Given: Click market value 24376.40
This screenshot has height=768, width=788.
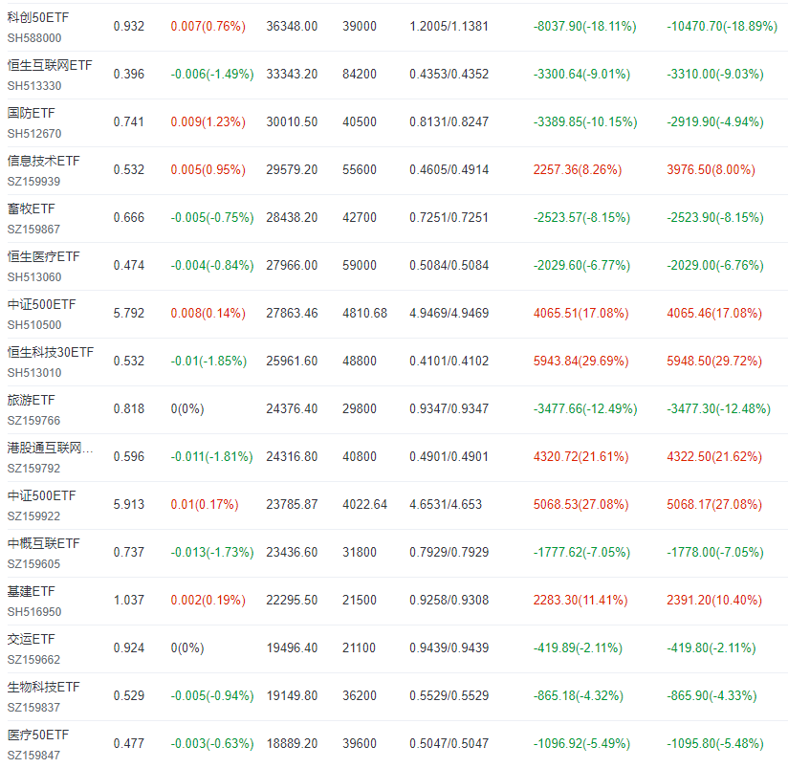Looking at the screenshot, I should [292, 408].
